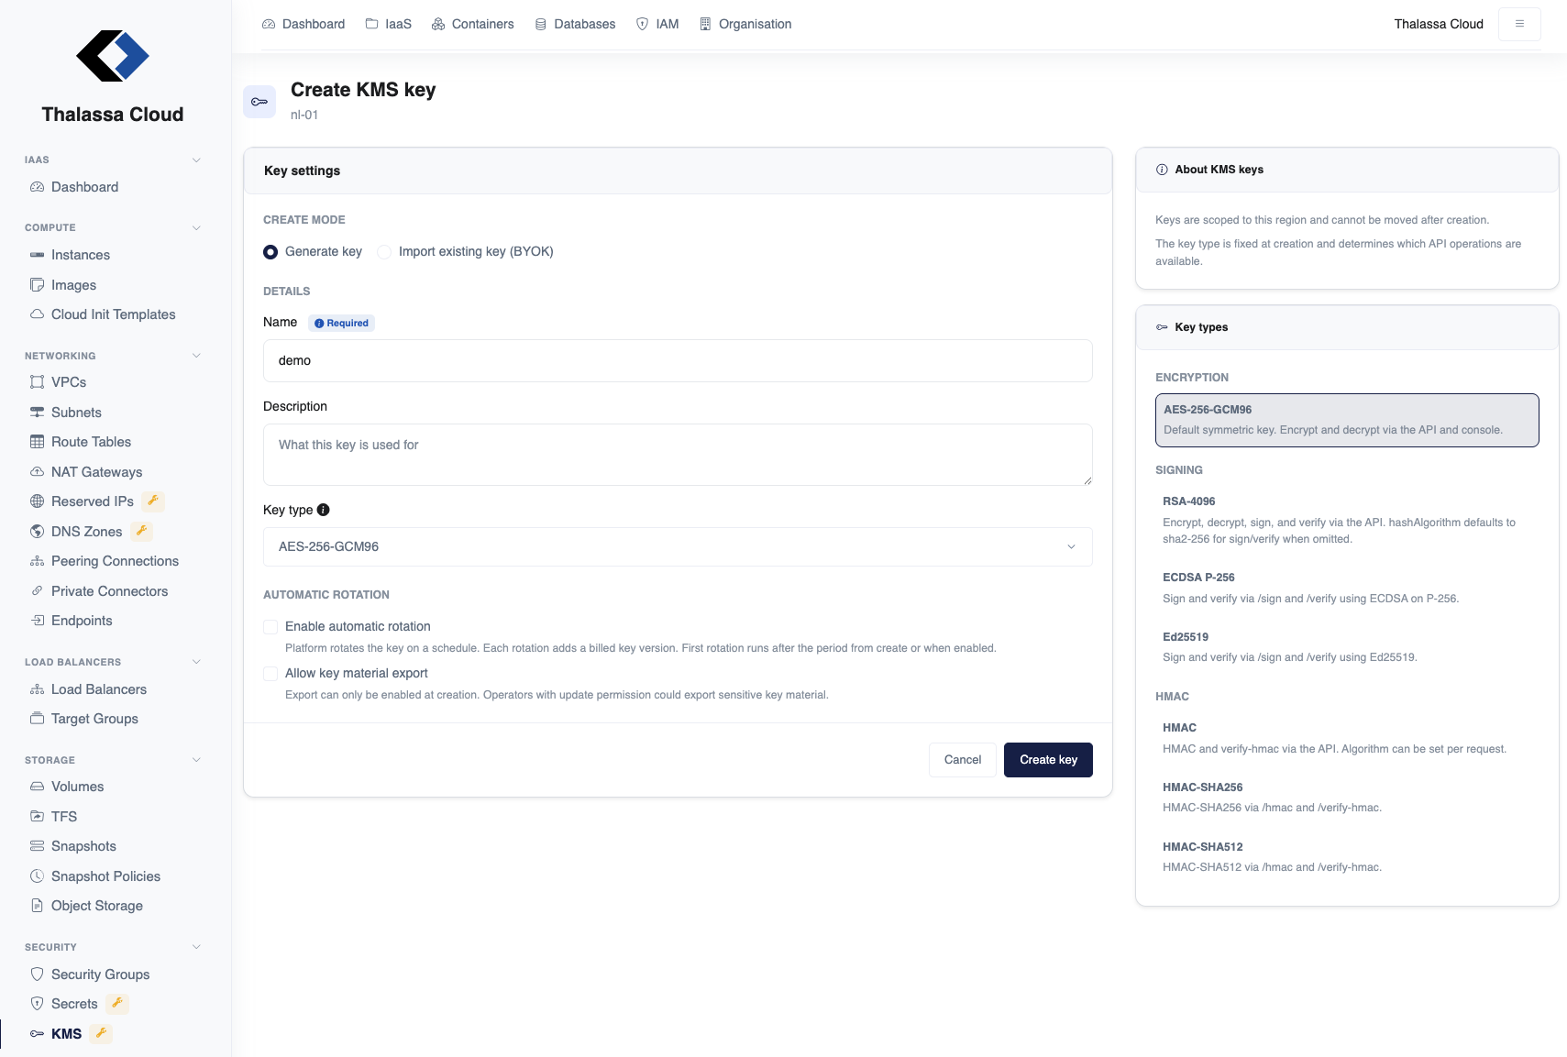Viewport: 1567px width, 1057px height.
Task: Click the key icon beside Create KMS key
Action: pyautogui.click(x=259, y=102)
